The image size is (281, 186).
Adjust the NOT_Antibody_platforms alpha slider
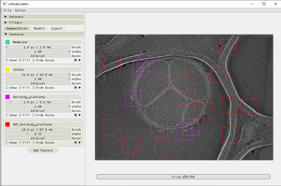[x=38, y=134]
